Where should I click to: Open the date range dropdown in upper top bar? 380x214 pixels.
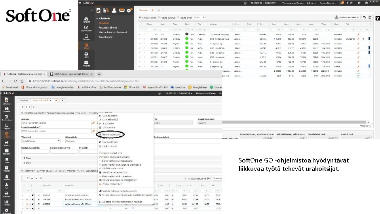pos(264,3)
